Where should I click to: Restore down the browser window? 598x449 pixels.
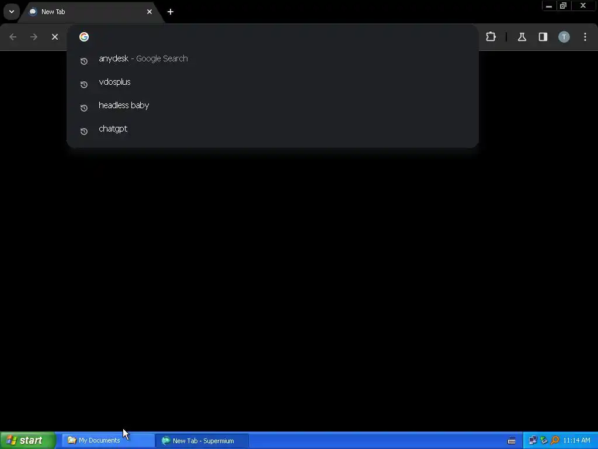point(563,6)
